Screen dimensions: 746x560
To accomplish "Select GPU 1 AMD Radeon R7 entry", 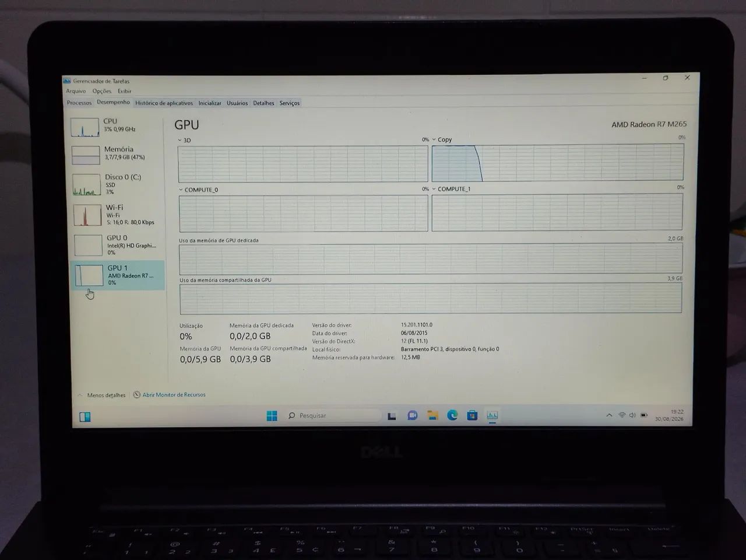I will (118, 275).
